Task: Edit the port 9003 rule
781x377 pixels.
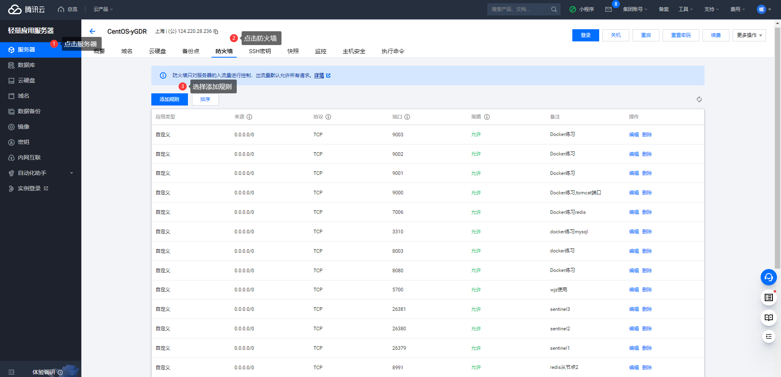Action: click(x=634, y=135)
